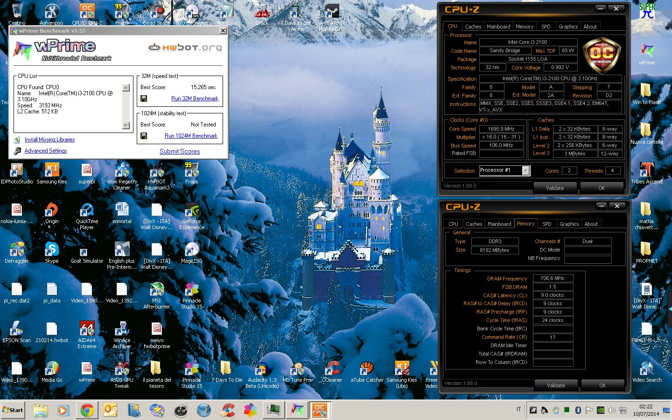Launch super_pi_mod icon at top right

pos(647,14)
